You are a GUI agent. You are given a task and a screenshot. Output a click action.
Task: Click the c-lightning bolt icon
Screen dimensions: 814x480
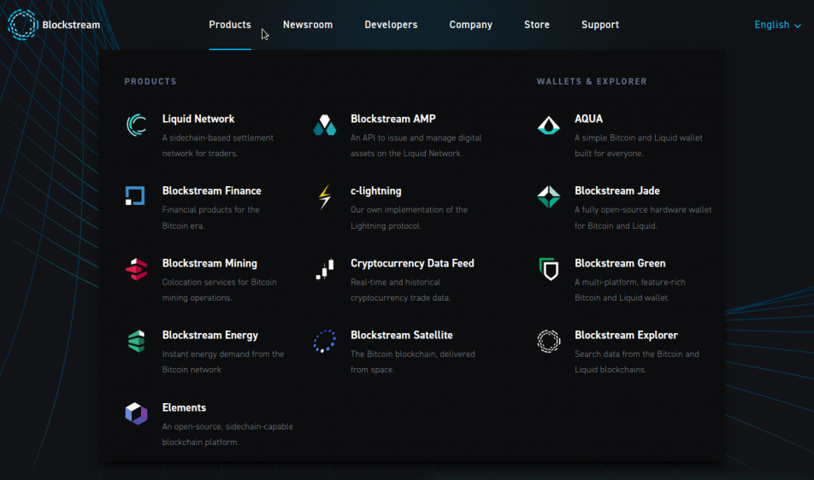click(324, 197)
